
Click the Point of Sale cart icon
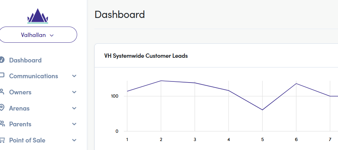(2, 140)
